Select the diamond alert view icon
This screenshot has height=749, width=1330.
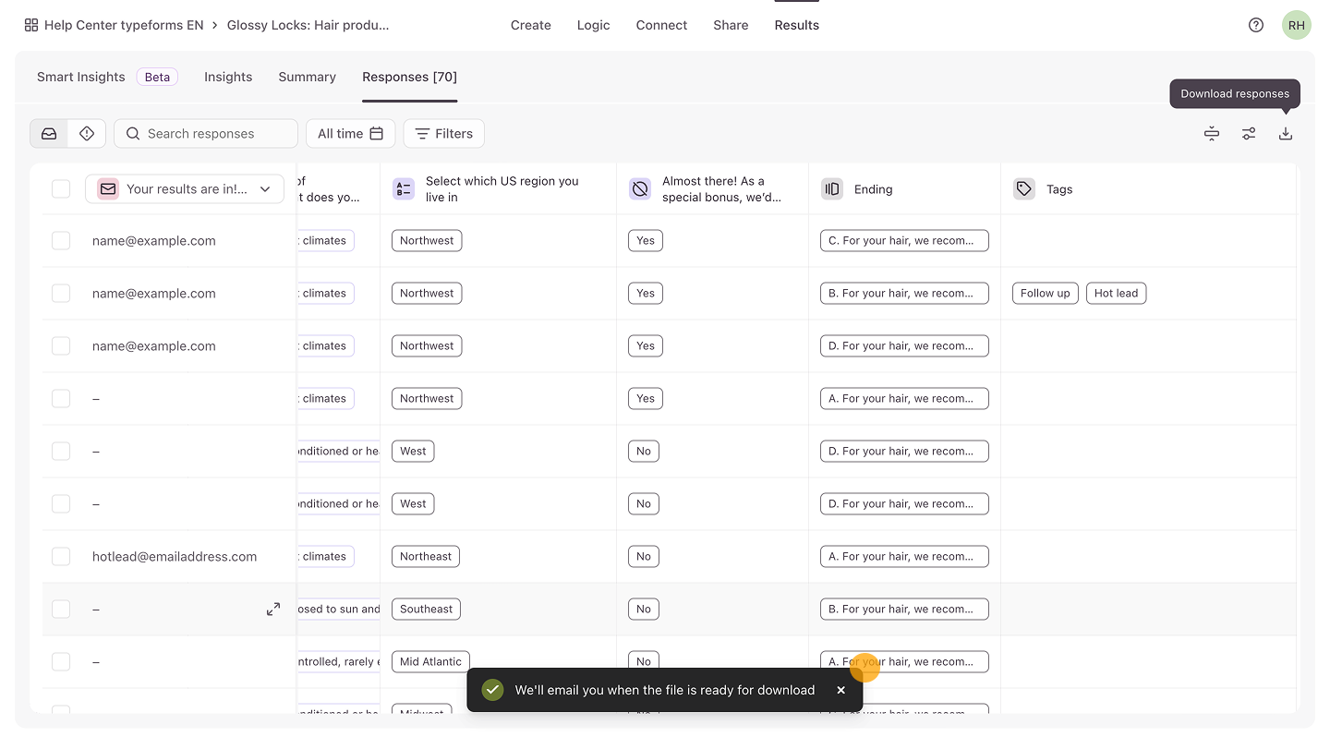point(87,134)
